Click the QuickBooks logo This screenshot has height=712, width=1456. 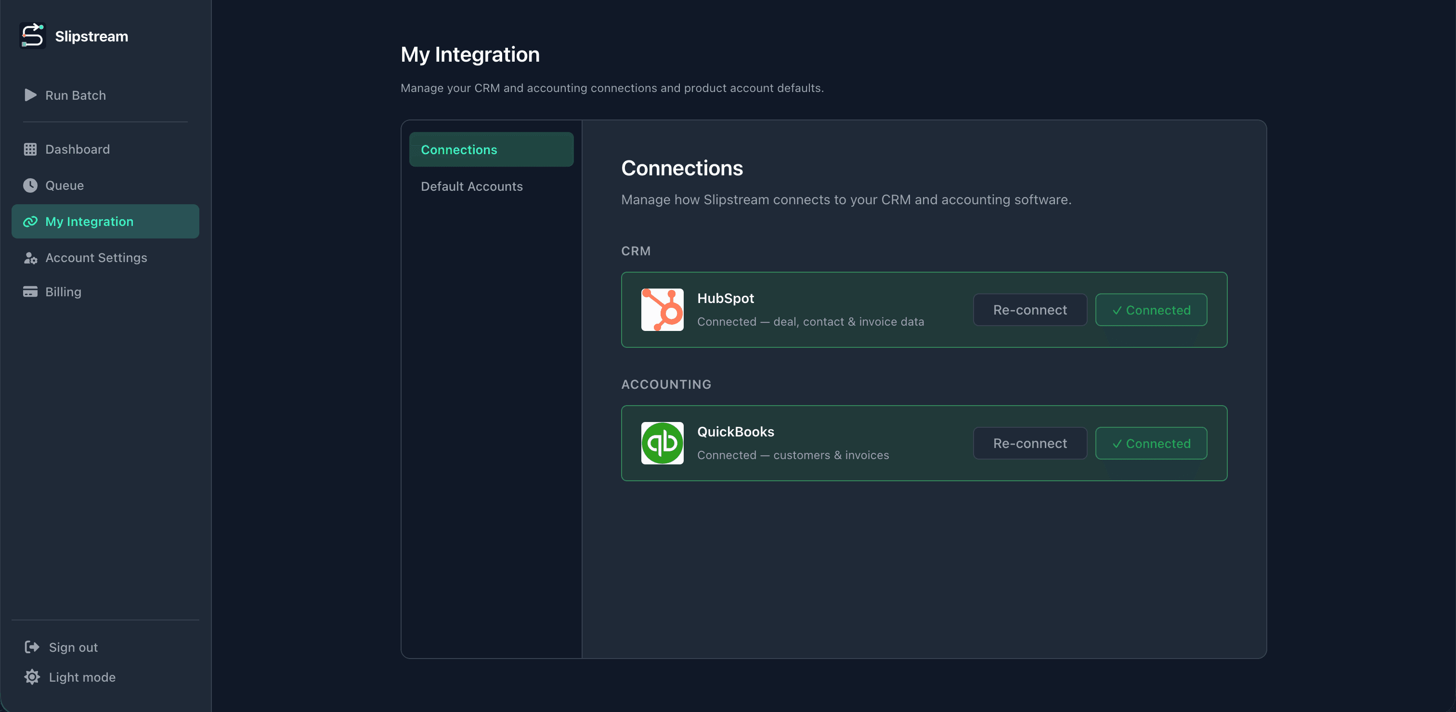pos(662,443)
